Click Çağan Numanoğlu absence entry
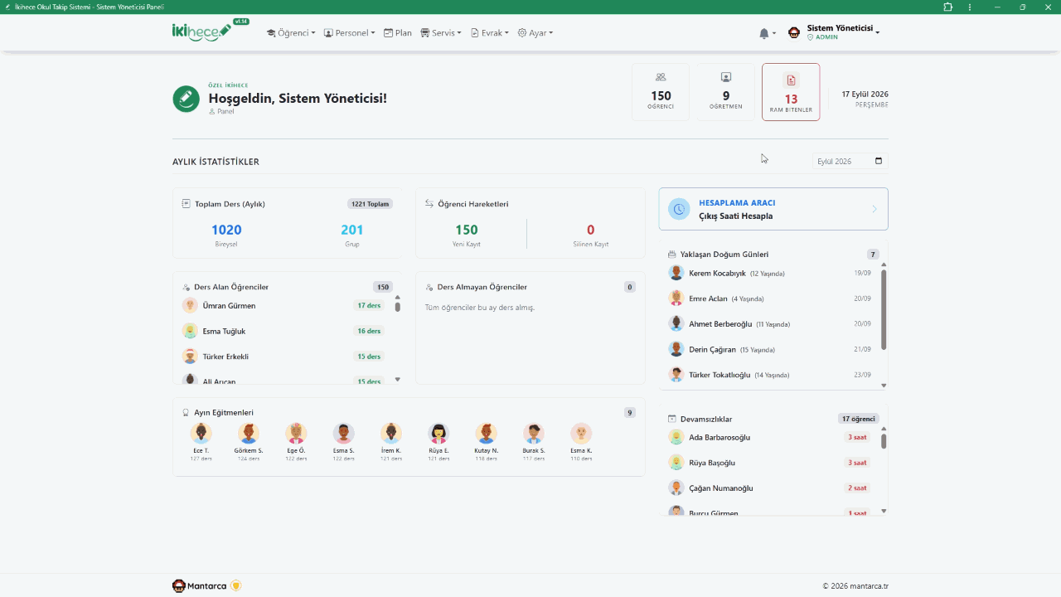 [770, 488]
